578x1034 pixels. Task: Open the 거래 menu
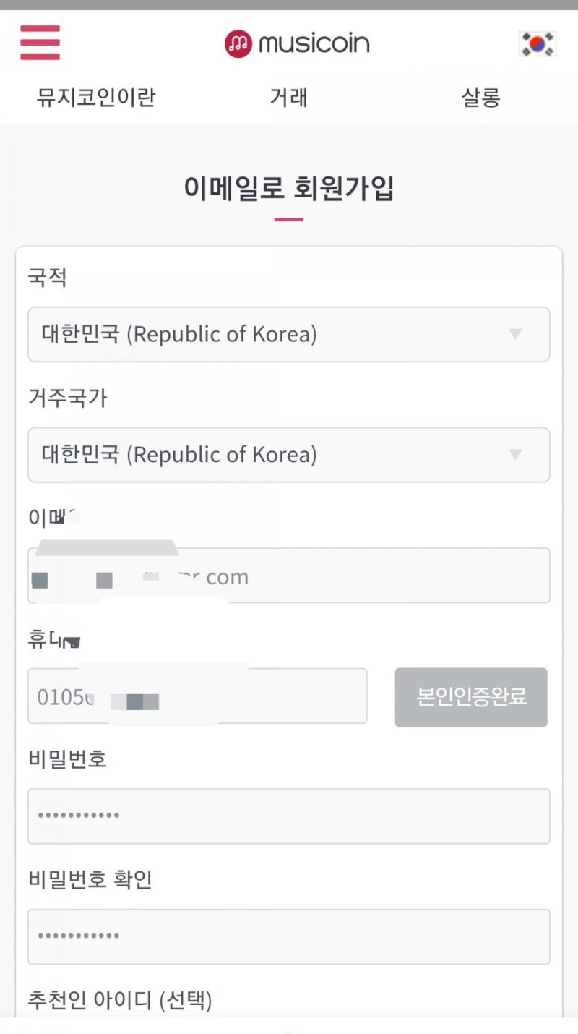(288, 97)
